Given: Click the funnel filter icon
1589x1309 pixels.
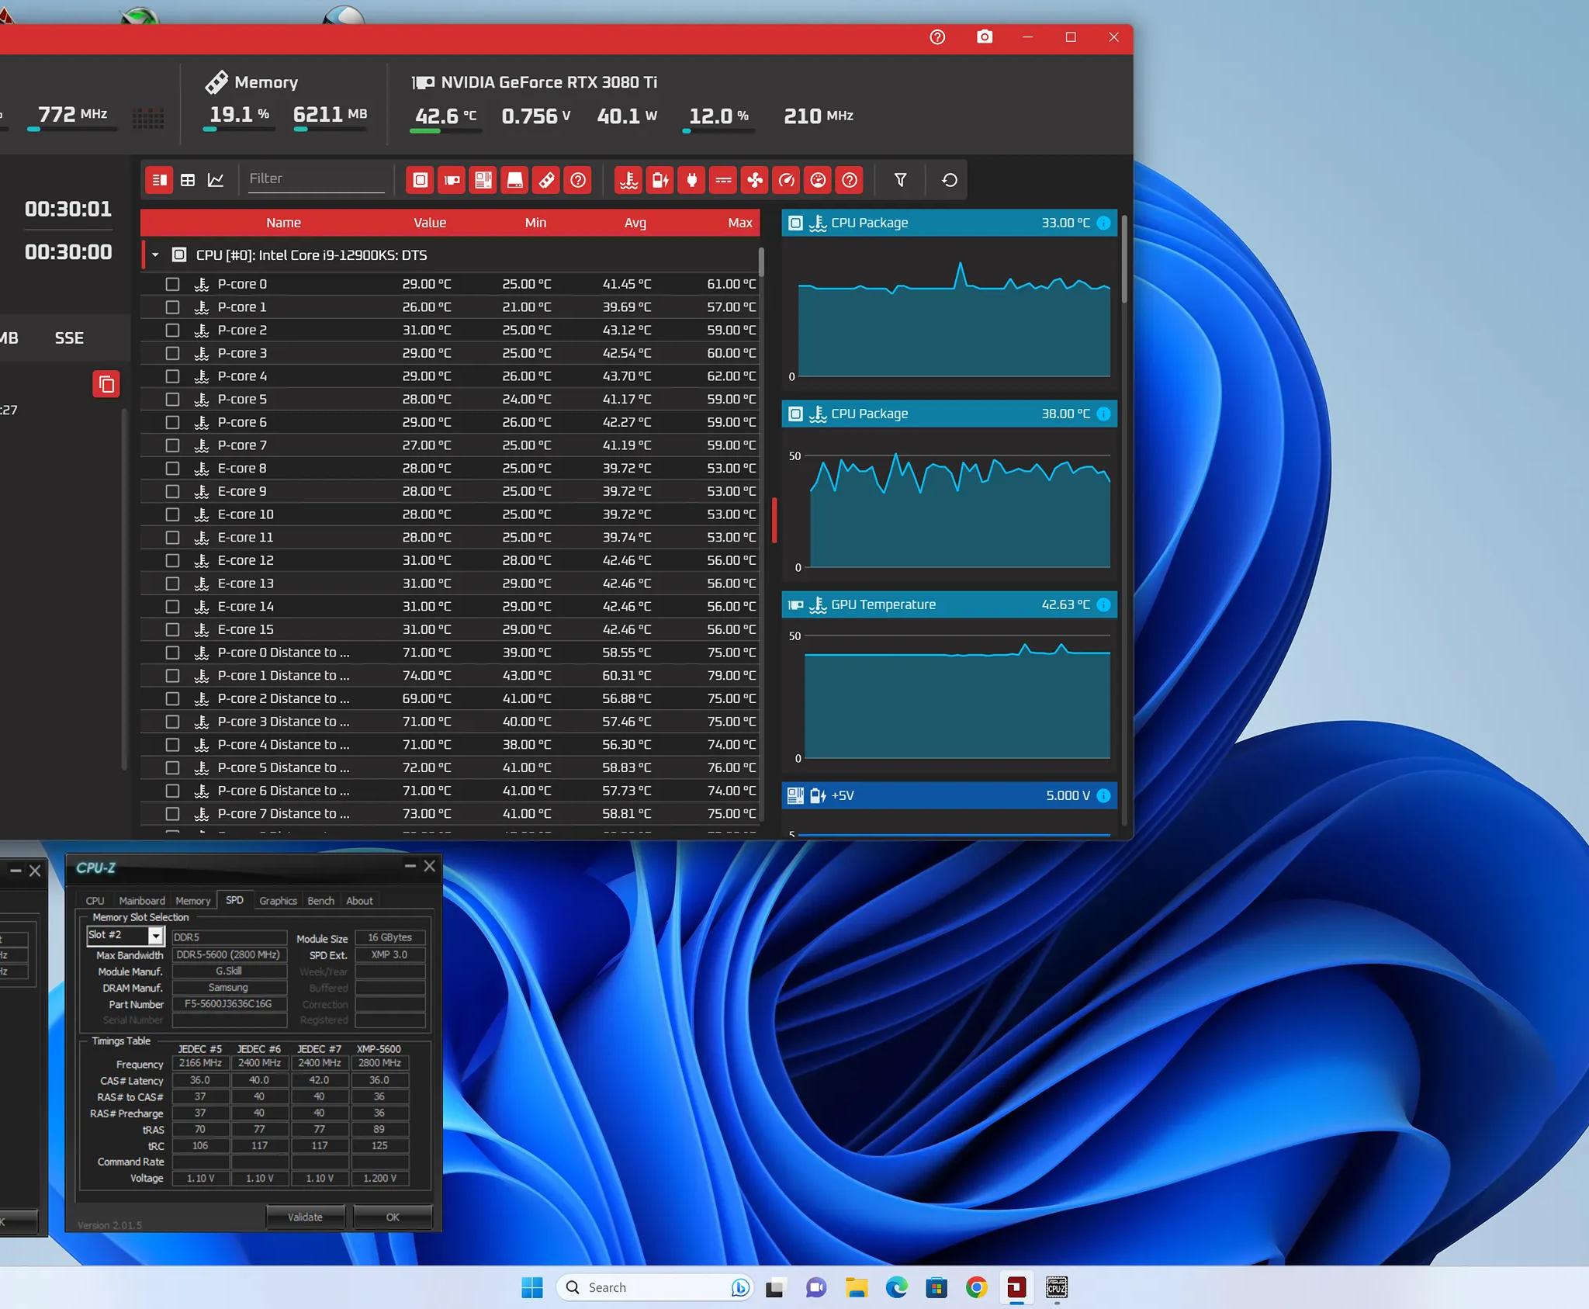Looking at the screenshot, I should [900, 180].
